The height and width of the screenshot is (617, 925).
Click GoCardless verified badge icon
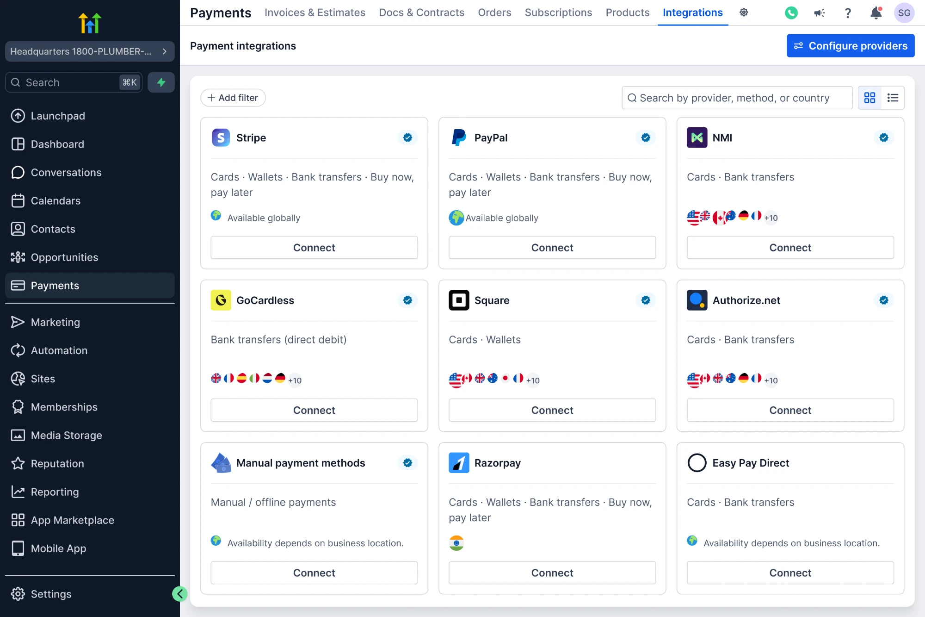(407, 300)
